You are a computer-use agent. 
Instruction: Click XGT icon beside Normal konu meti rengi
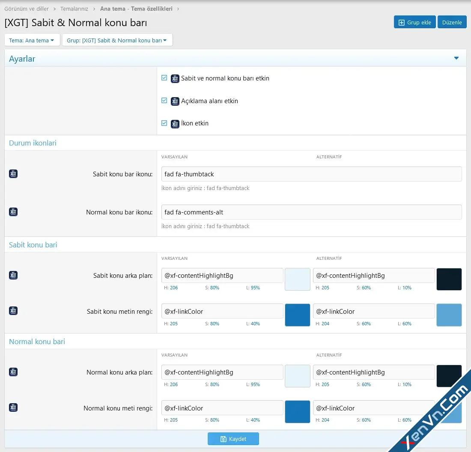13,407
